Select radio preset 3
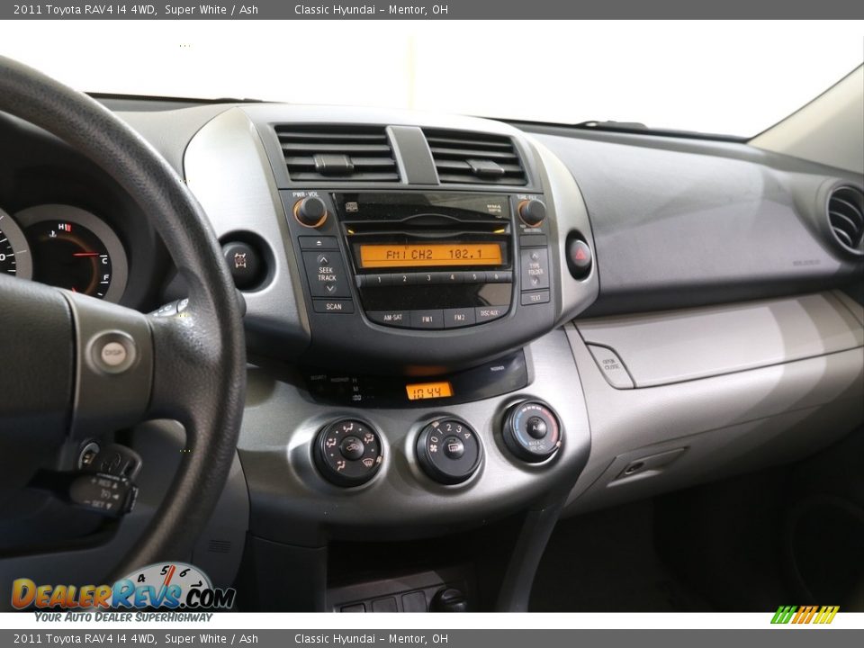The width and height of the screenshot is (864, 648). [x=428, y=278]
